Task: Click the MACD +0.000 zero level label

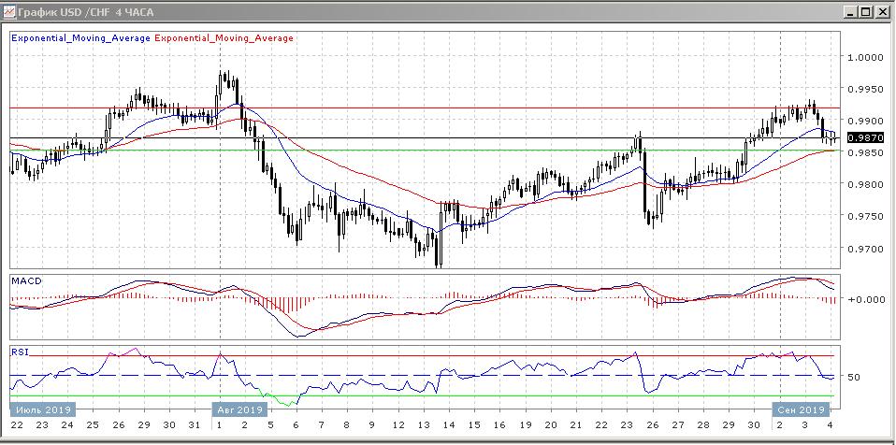Action: point(861,300)
